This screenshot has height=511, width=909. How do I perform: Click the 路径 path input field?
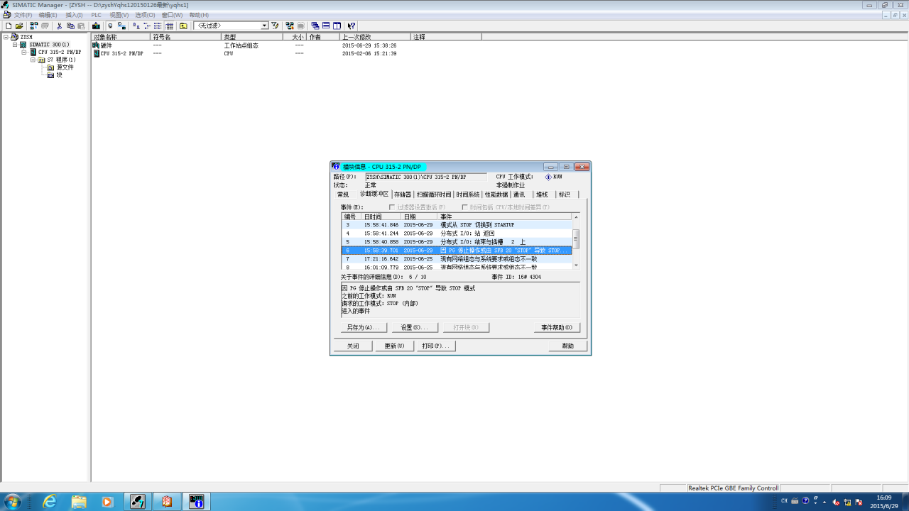coord(426,177)
